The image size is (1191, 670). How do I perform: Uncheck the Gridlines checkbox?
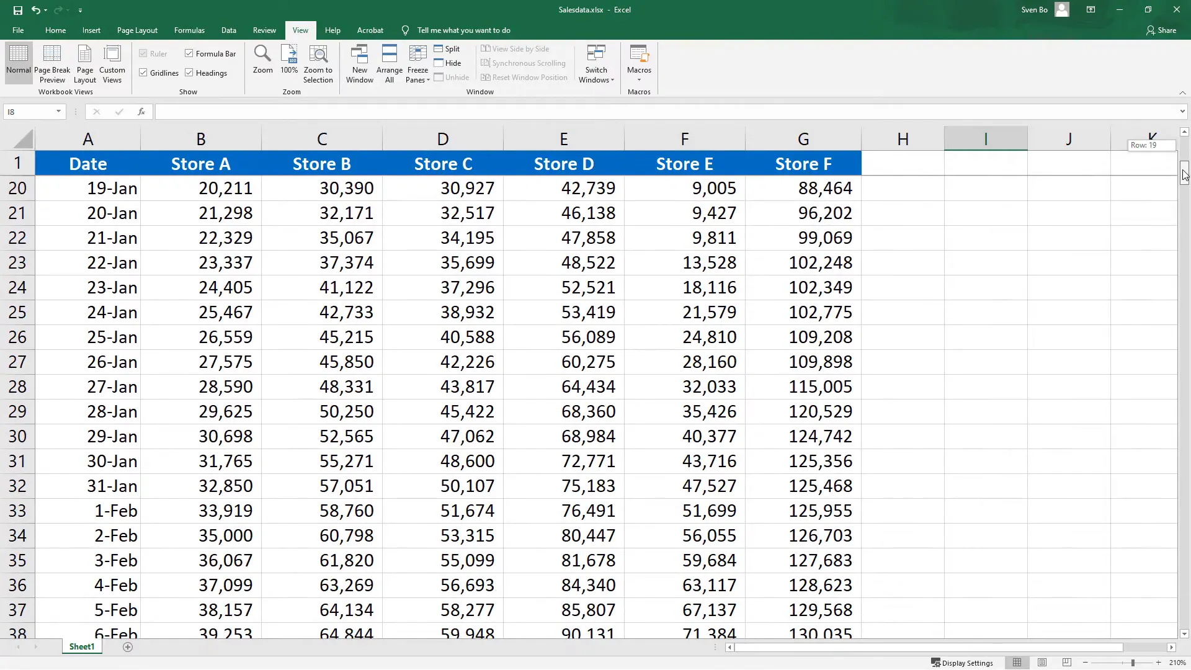click(x=143, y=73)
